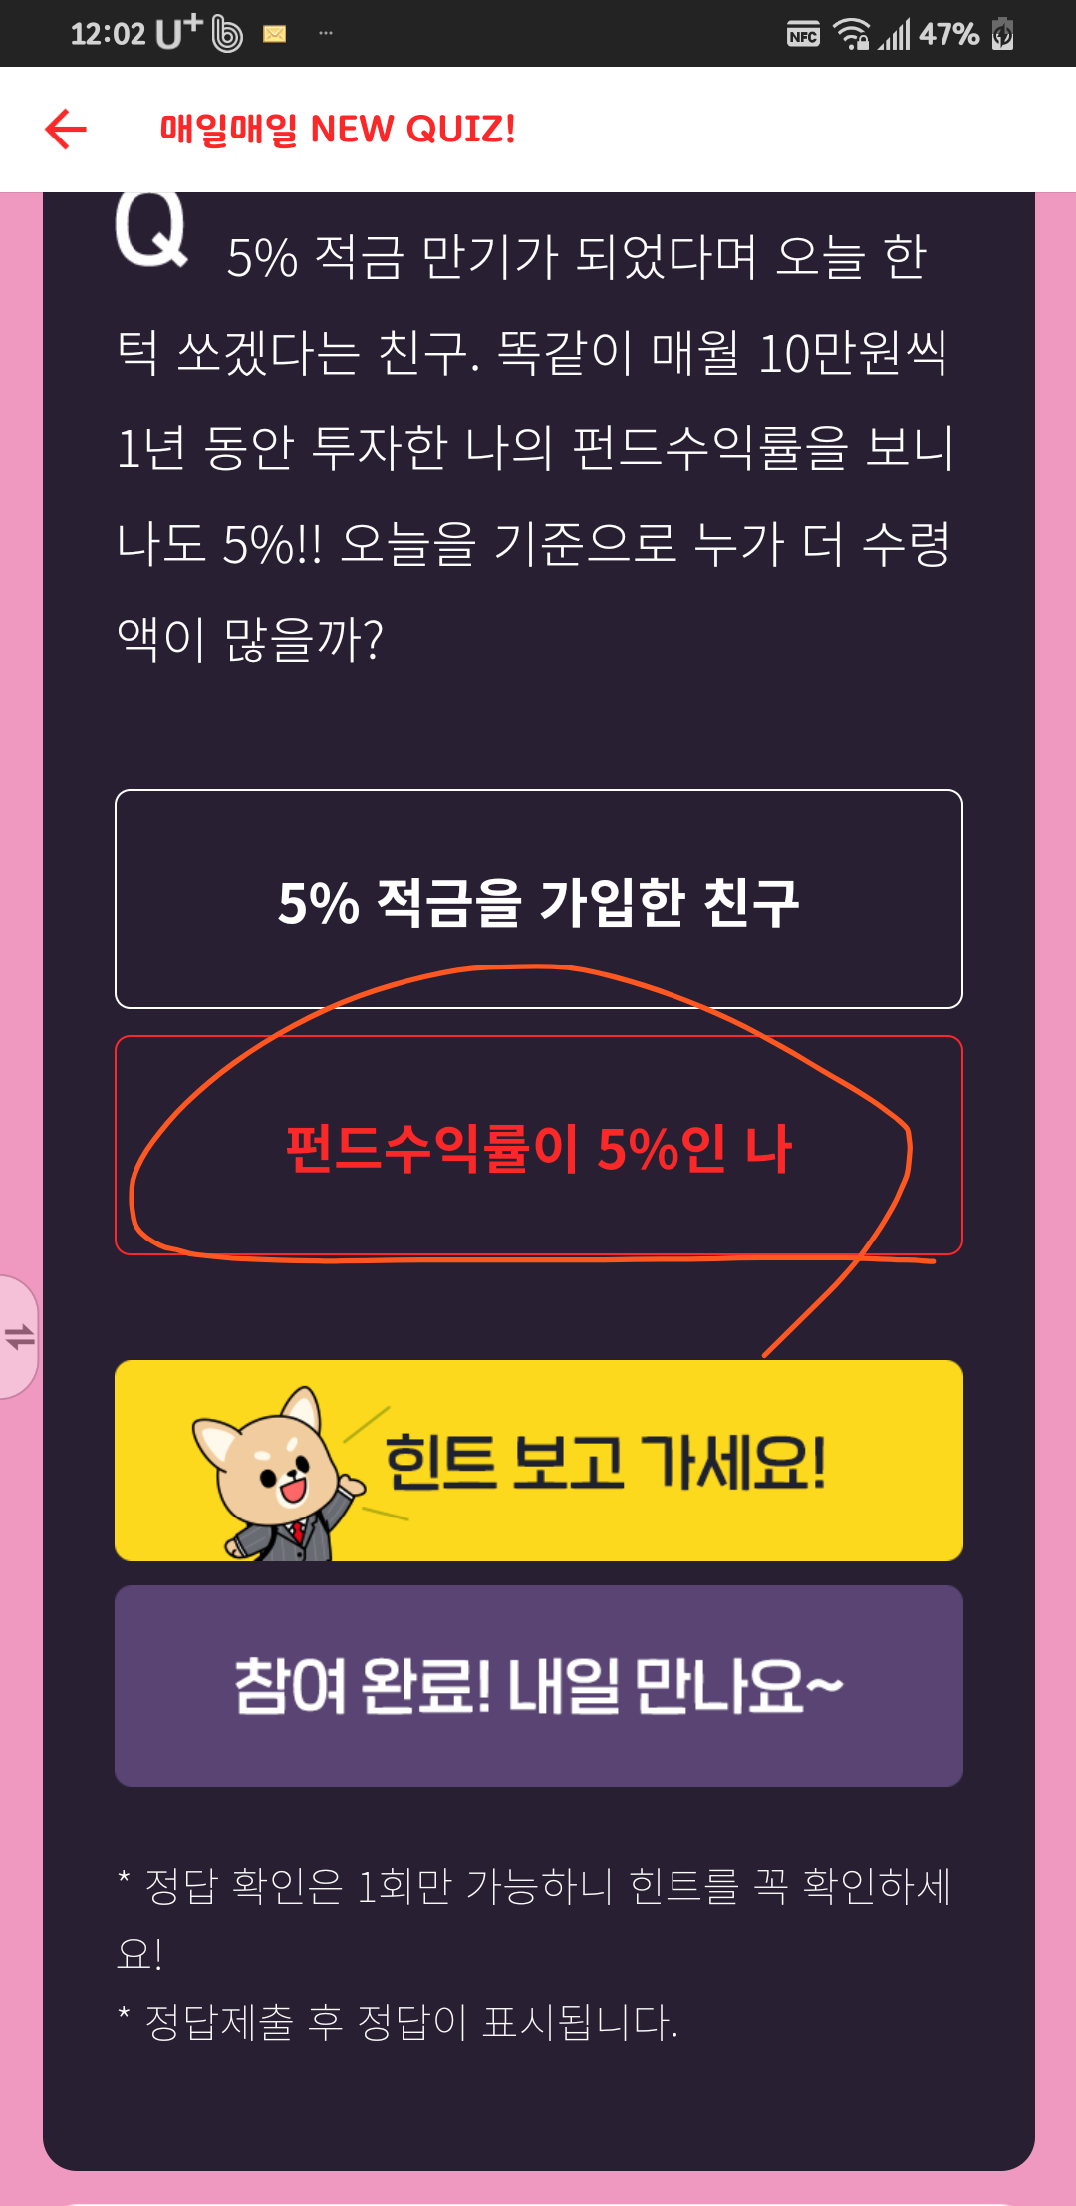Tap the cellular signal strength icon
The width and height of the screenshot is (1076, 2206).
895,34
